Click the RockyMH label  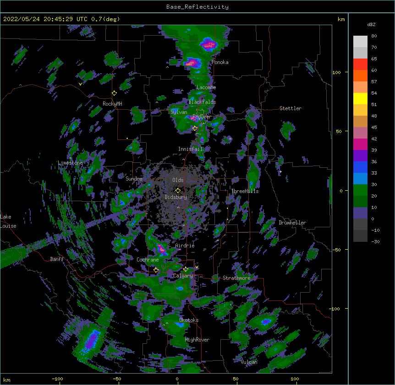[112, 104]
